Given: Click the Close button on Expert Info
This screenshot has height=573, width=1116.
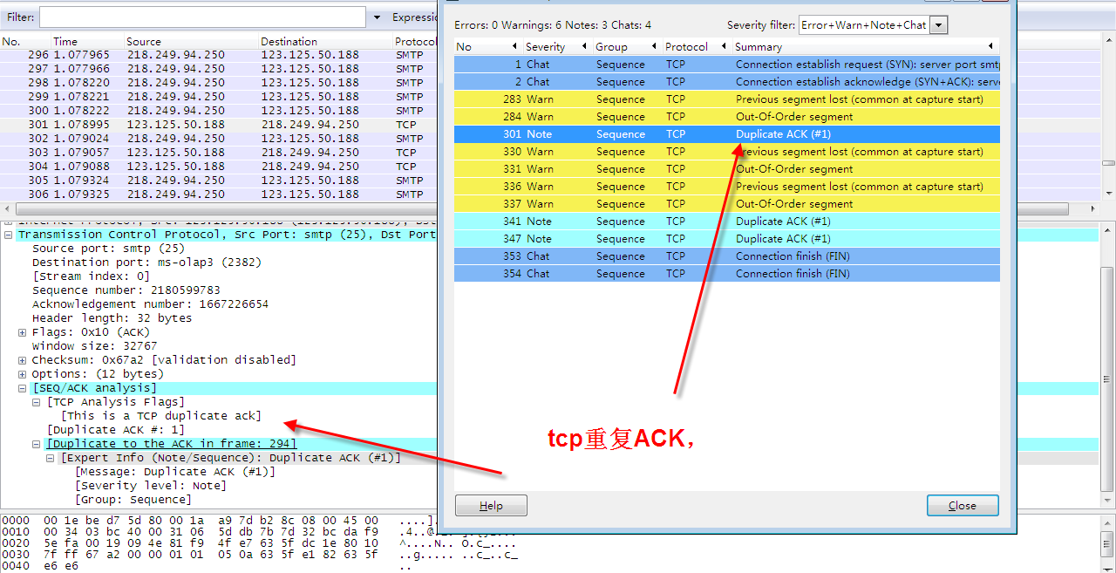Looking at the screenshot, I should (x=962, y=505).
